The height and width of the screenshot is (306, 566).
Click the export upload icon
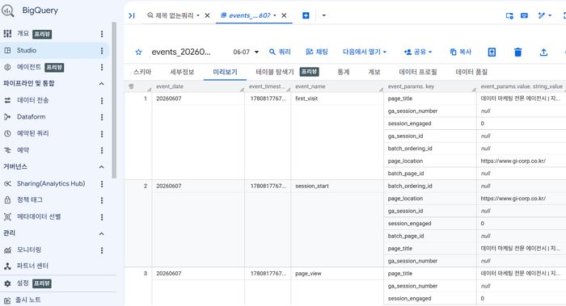coord(543,52)
